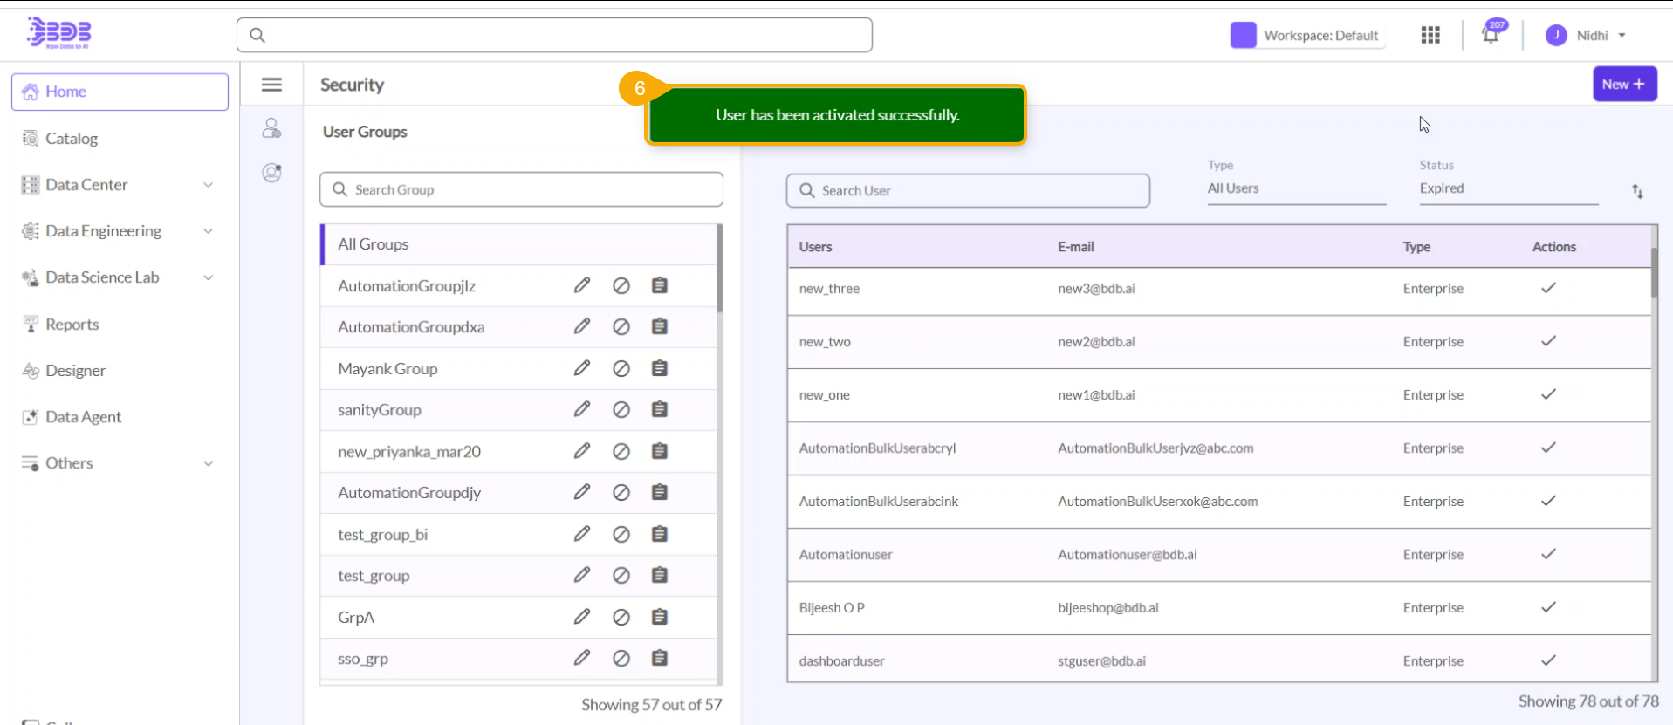
Task: Go to Reports in the sidebar
Action: (x=72, y=325)
